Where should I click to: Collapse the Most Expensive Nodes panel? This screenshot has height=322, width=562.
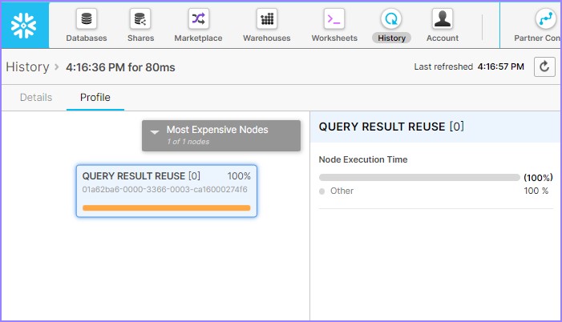(x=156, y=131)
